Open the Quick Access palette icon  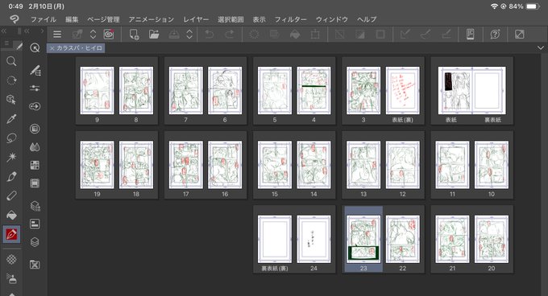tap(35, 47)
